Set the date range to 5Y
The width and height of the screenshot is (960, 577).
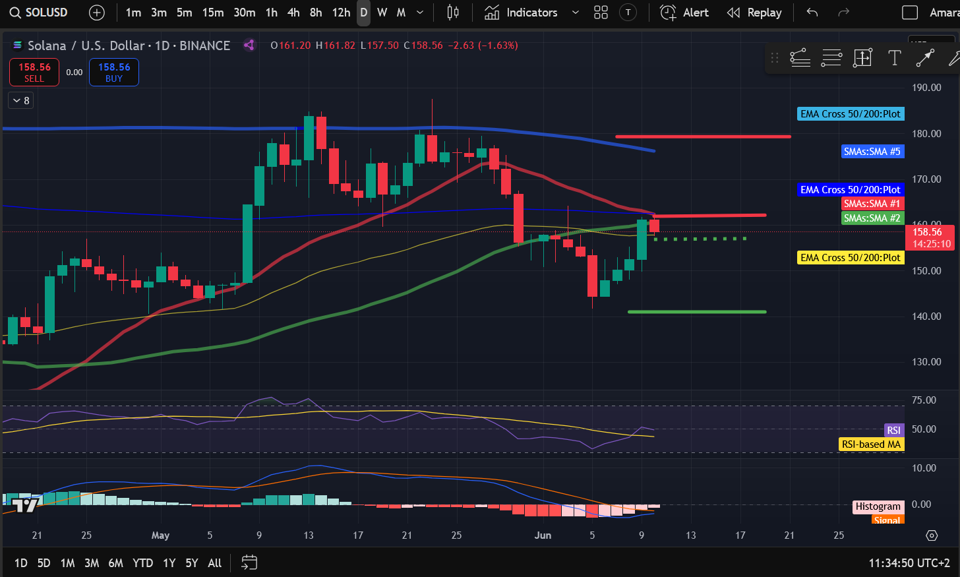192,563
